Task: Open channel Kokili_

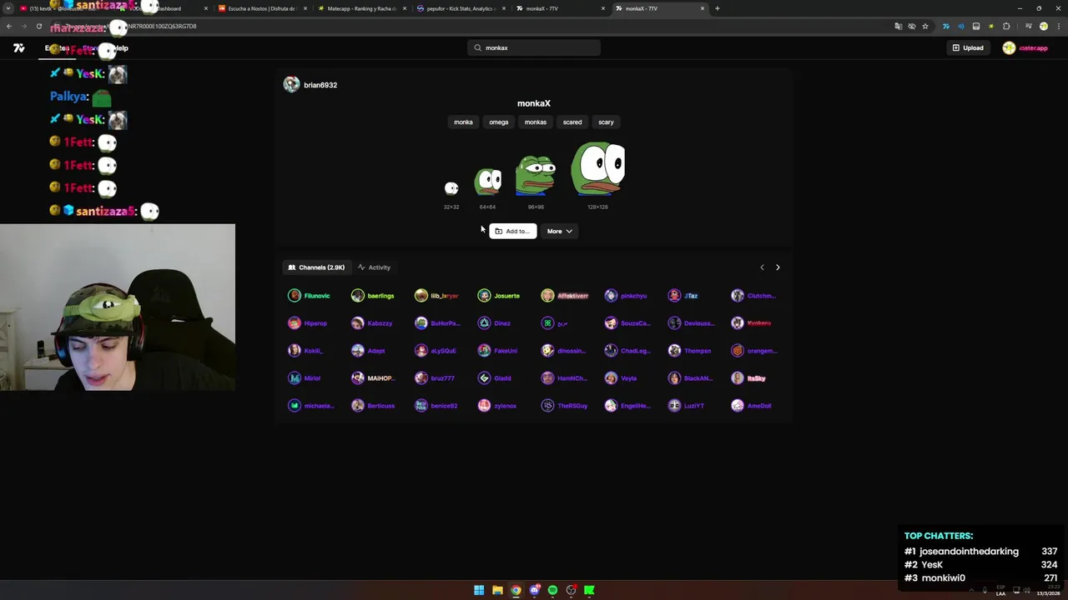Action: tap(305, 351)
